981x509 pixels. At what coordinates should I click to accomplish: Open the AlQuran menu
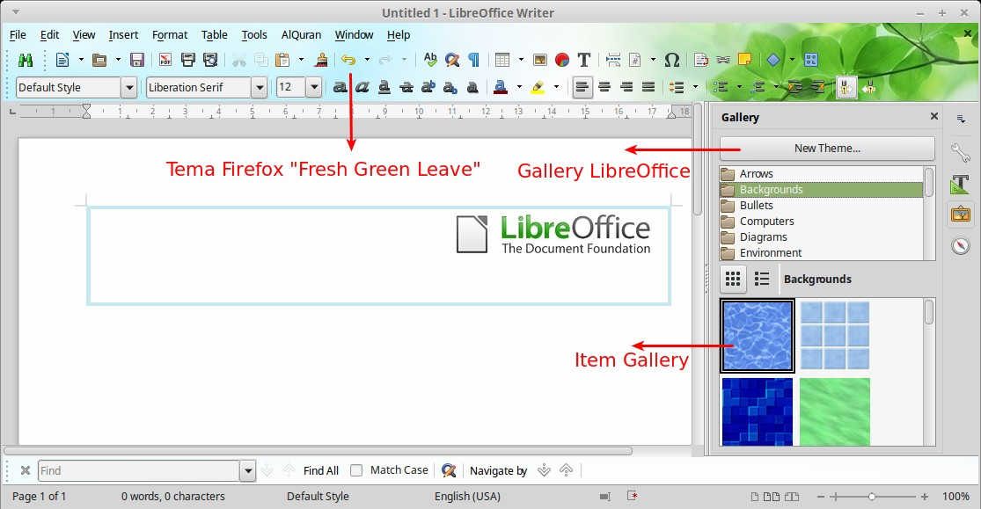pos(301,35)
